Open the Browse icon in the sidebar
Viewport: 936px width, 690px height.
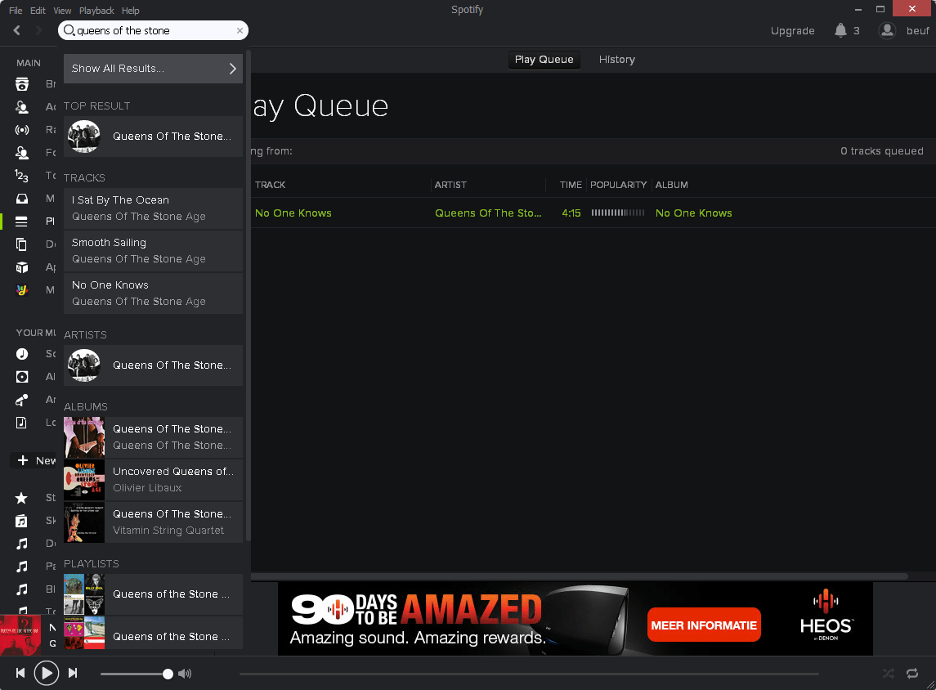(x=22, y=84)
